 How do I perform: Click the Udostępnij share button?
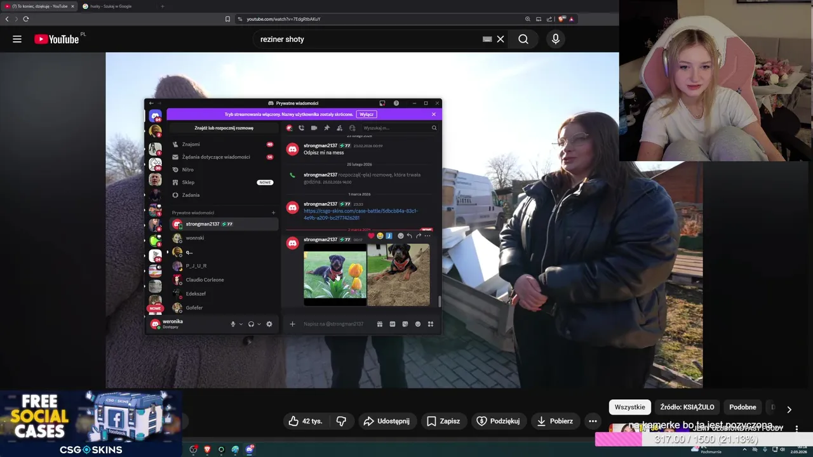386,421
